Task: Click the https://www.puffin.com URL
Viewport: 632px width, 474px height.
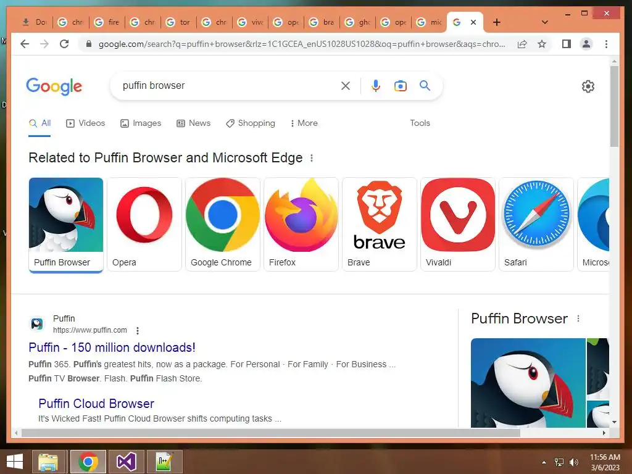Action: click(x=90, y=330)
